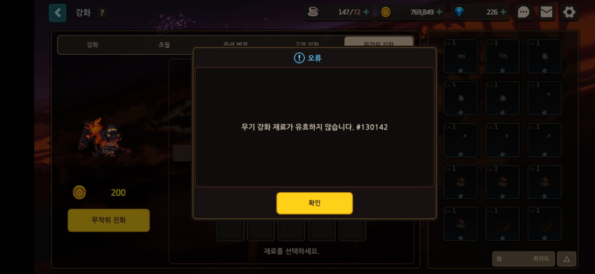Screen dimensions: 595x274
Task: Tap the first empty material slot
Action: tap(230, 230)
